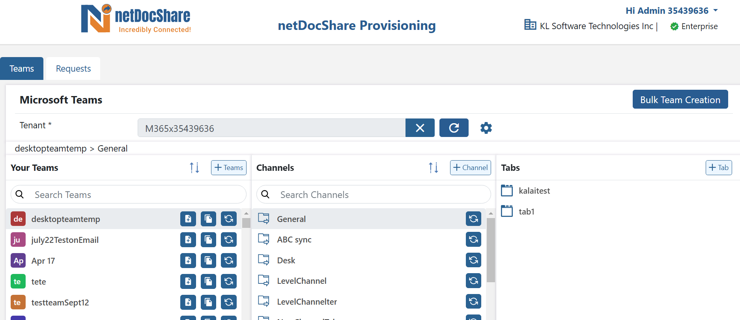Select the General channel

click(369, 219)
